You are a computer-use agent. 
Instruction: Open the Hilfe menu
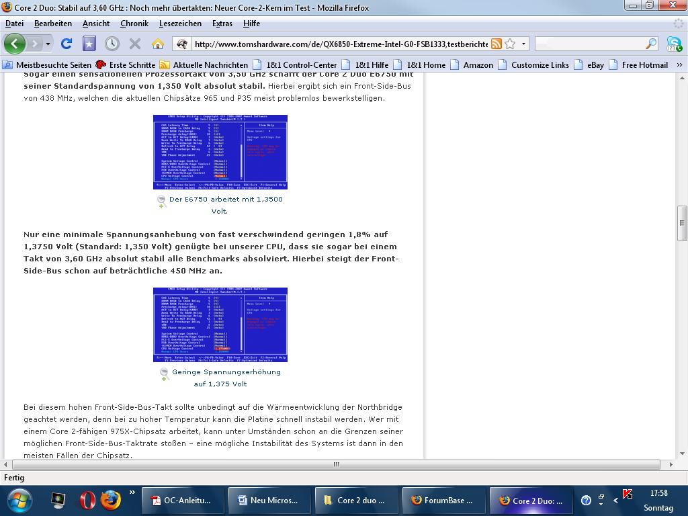(251, 24)
